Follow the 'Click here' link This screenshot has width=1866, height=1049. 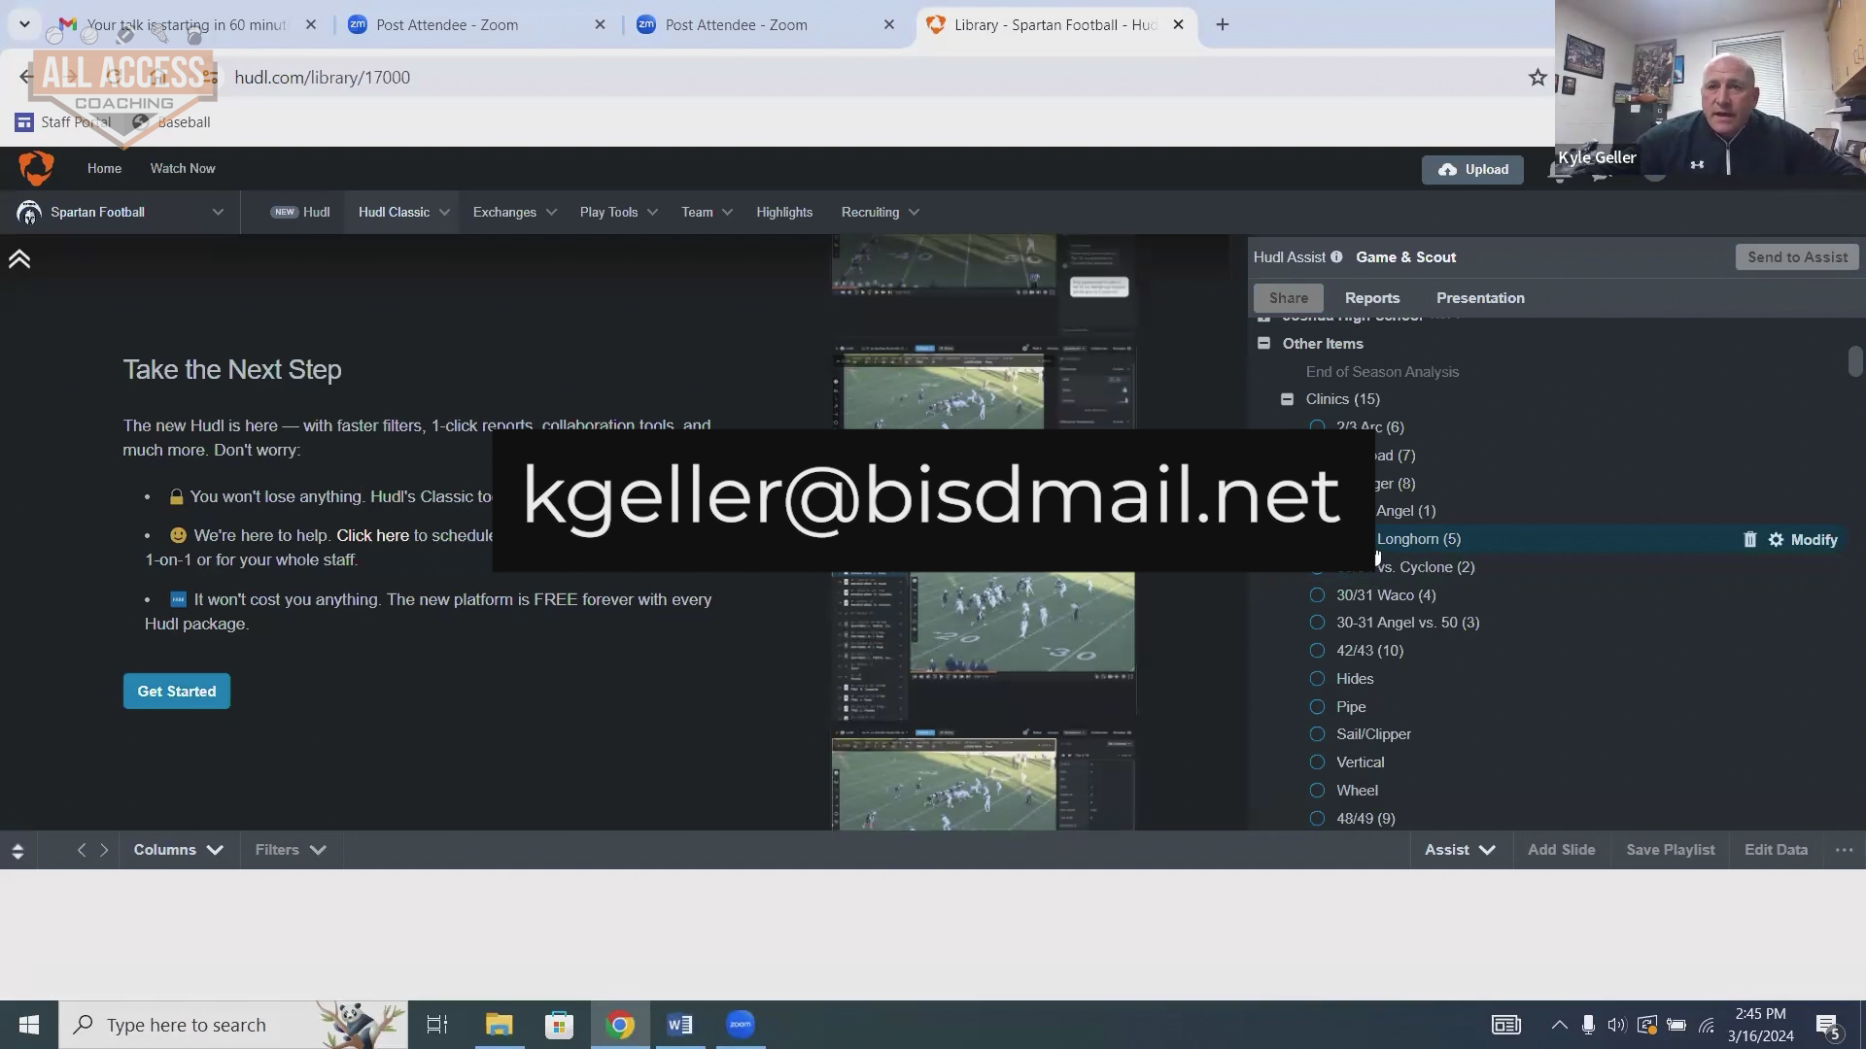(372, 535)
